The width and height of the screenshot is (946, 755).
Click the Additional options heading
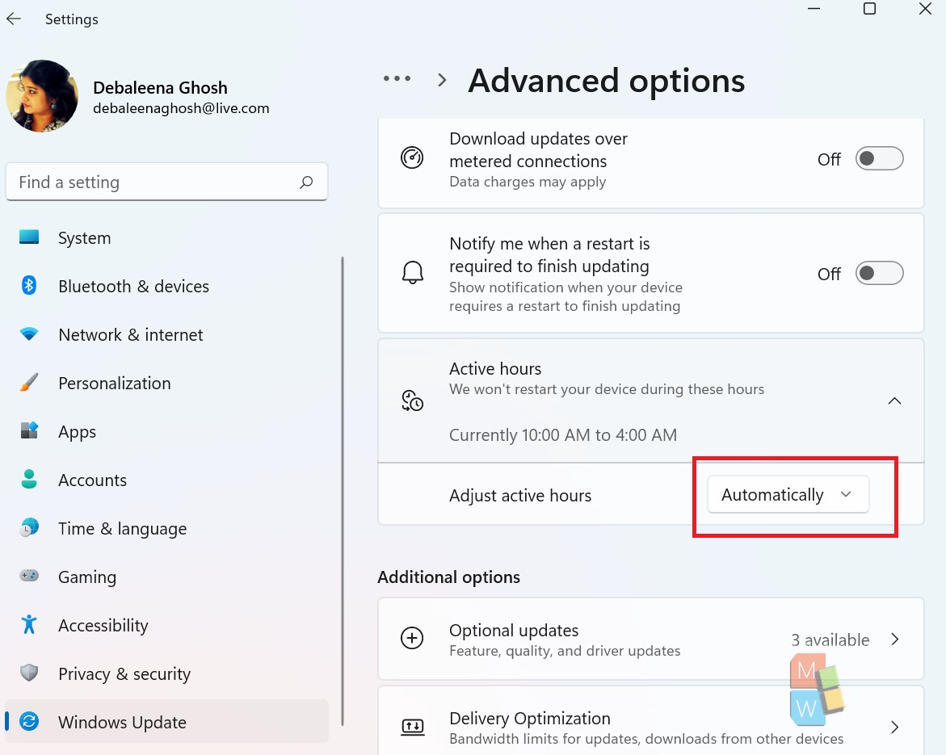coord(448,577)
